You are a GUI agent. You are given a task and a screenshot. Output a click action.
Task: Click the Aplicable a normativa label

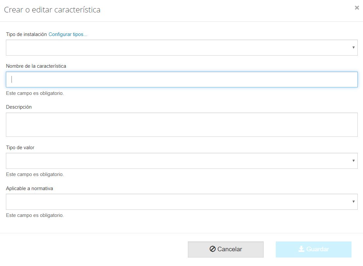(30, 188)
